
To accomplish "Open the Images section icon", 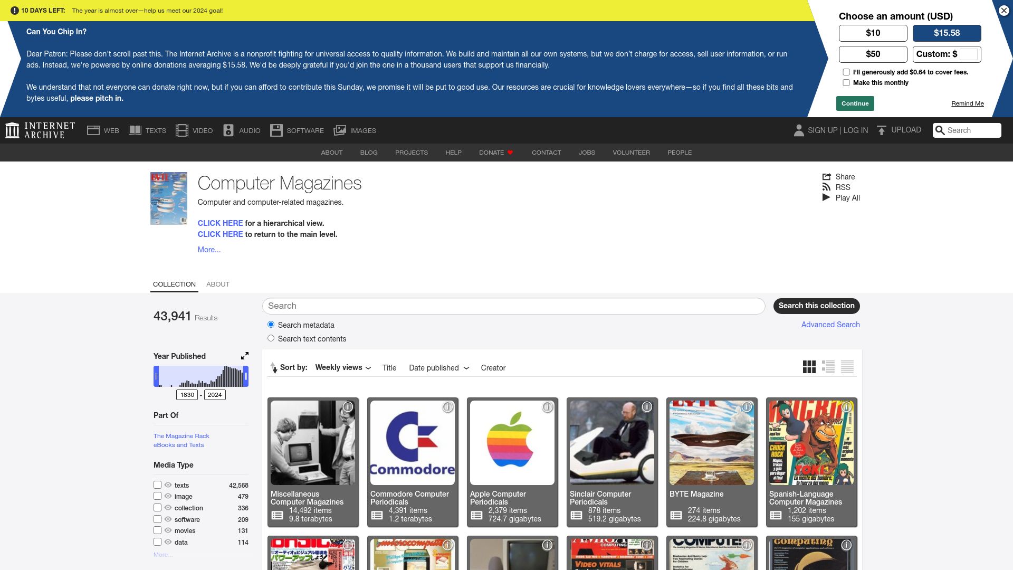I will tap(340, 130).
